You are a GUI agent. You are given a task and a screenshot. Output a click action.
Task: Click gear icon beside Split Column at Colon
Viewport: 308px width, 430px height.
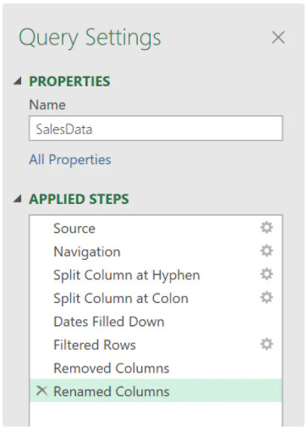click(267, 298)
